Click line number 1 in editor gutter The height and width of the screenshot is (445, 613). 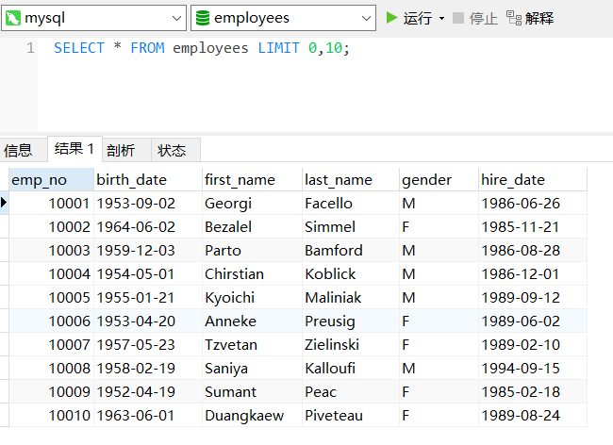click(30, 48)
